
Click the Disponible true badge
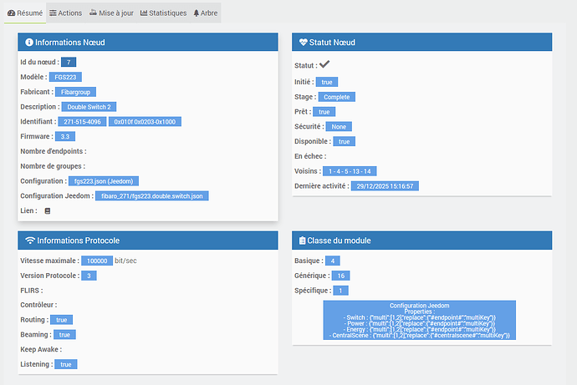pos(344,141)
